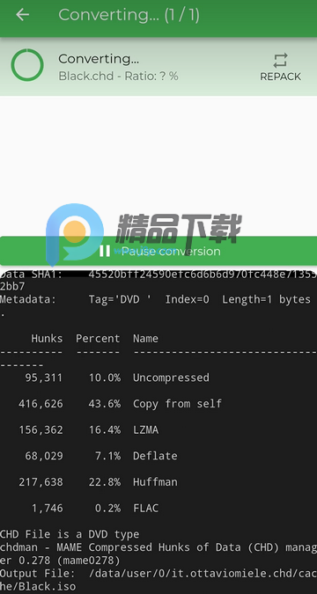Click the Name column header
The width and height of the screenshot is (317, 594).
(145, 338)
